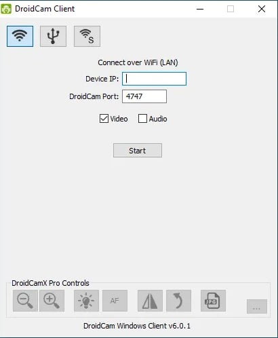This screenshot has height=338, width=278.
Task: Choose the WiFi Server mode icon
Action: click(x=87, y=36)
